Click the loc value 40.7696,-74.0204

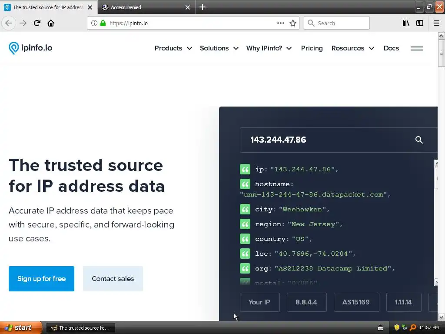313,254
